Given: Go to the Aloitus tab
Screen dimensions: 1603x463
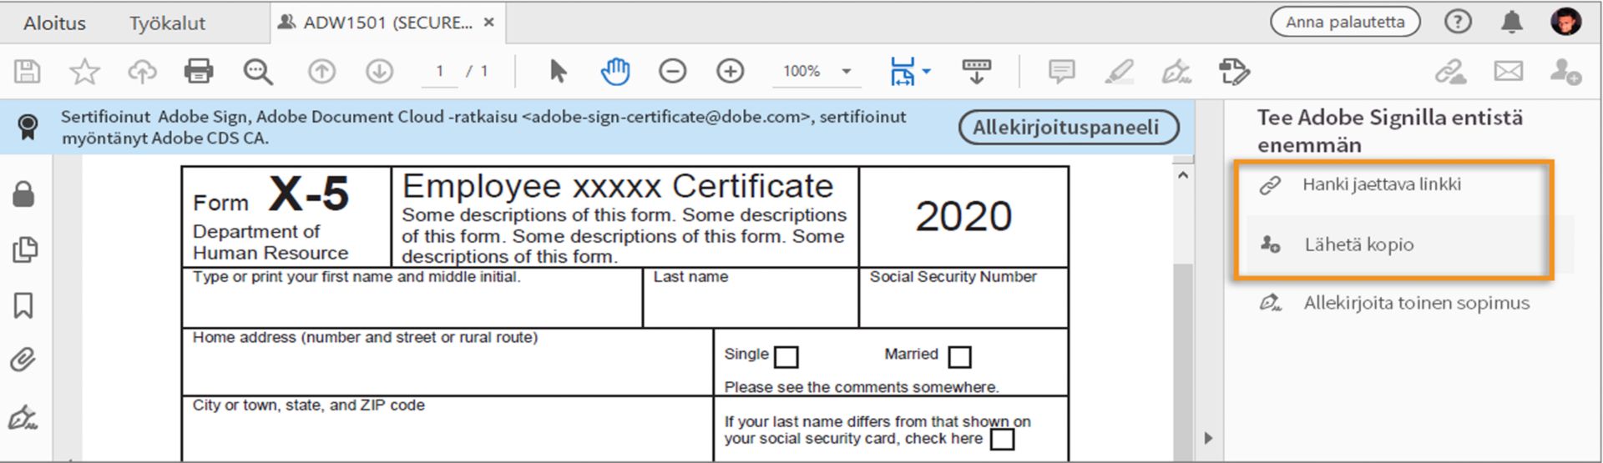Looking at the screenshot, I should click(54, 23).
